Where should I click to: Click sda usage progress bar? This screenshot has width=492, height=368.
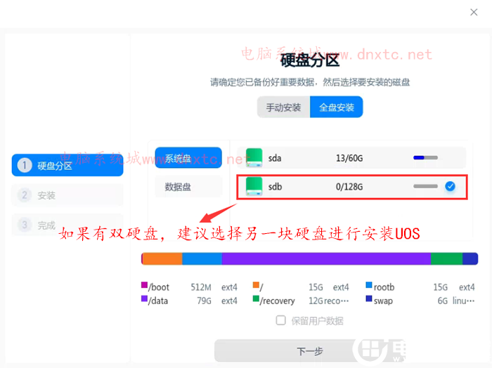coord(425,158)
